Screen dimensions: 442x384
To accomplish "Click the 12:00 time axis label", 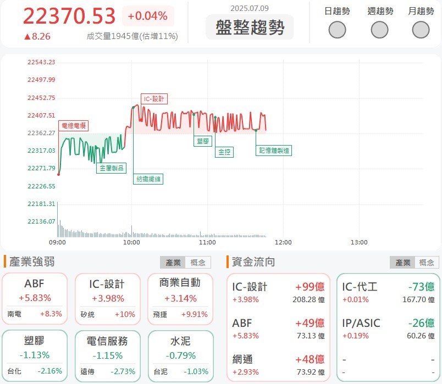I will 283,242.
